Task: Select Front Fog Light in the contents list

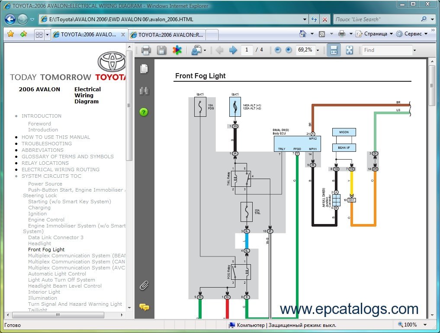Action: pos(46,250)
